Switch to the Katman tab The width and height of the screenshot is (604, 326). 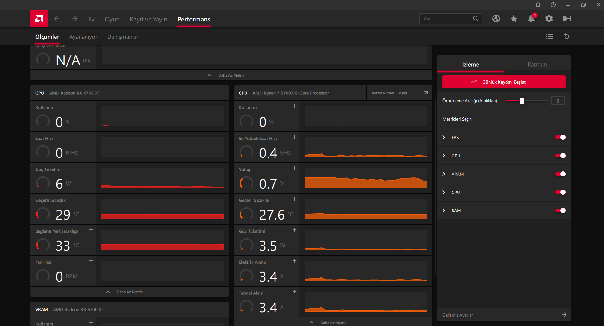pos(537,65)
